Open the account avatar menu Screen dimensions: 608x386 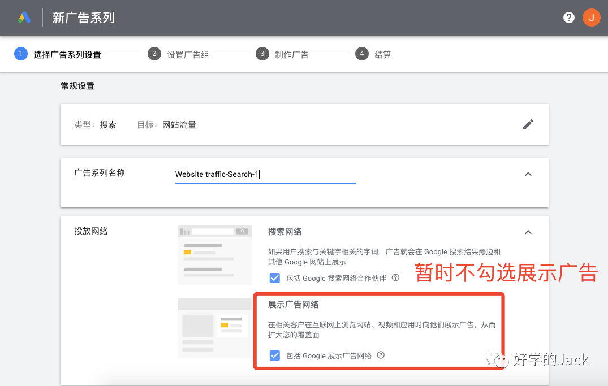coord(592,17)
